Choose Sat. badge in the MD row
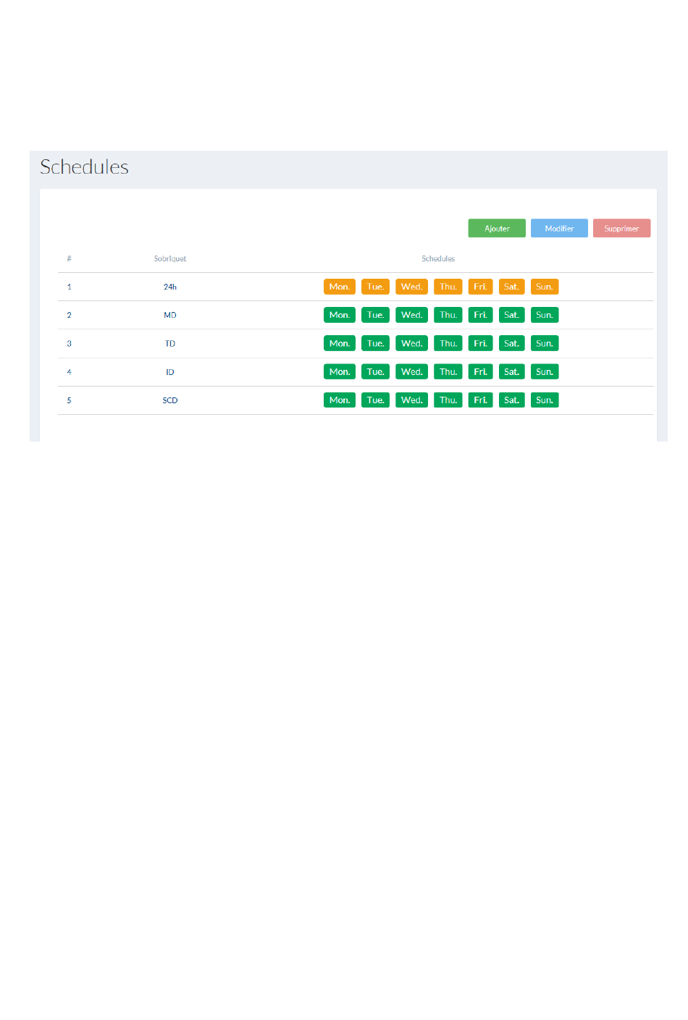This screenshot has height=1020, width=688. [511, 315]
